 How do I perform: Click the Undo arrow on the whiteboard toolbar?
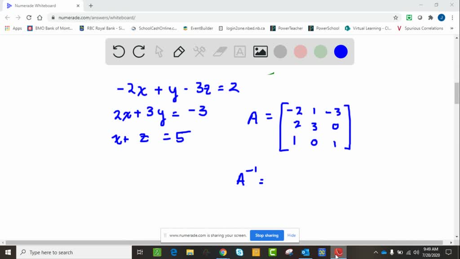[x=118, y=51]
